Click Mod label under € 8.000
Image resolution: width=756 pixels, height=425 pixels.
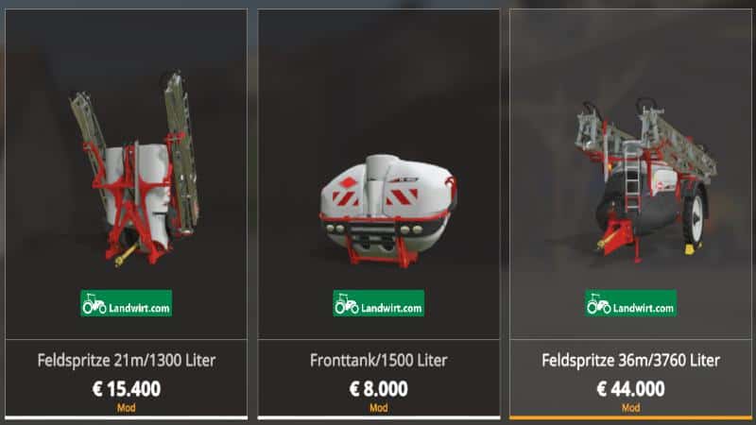click(x=379, y=408)
